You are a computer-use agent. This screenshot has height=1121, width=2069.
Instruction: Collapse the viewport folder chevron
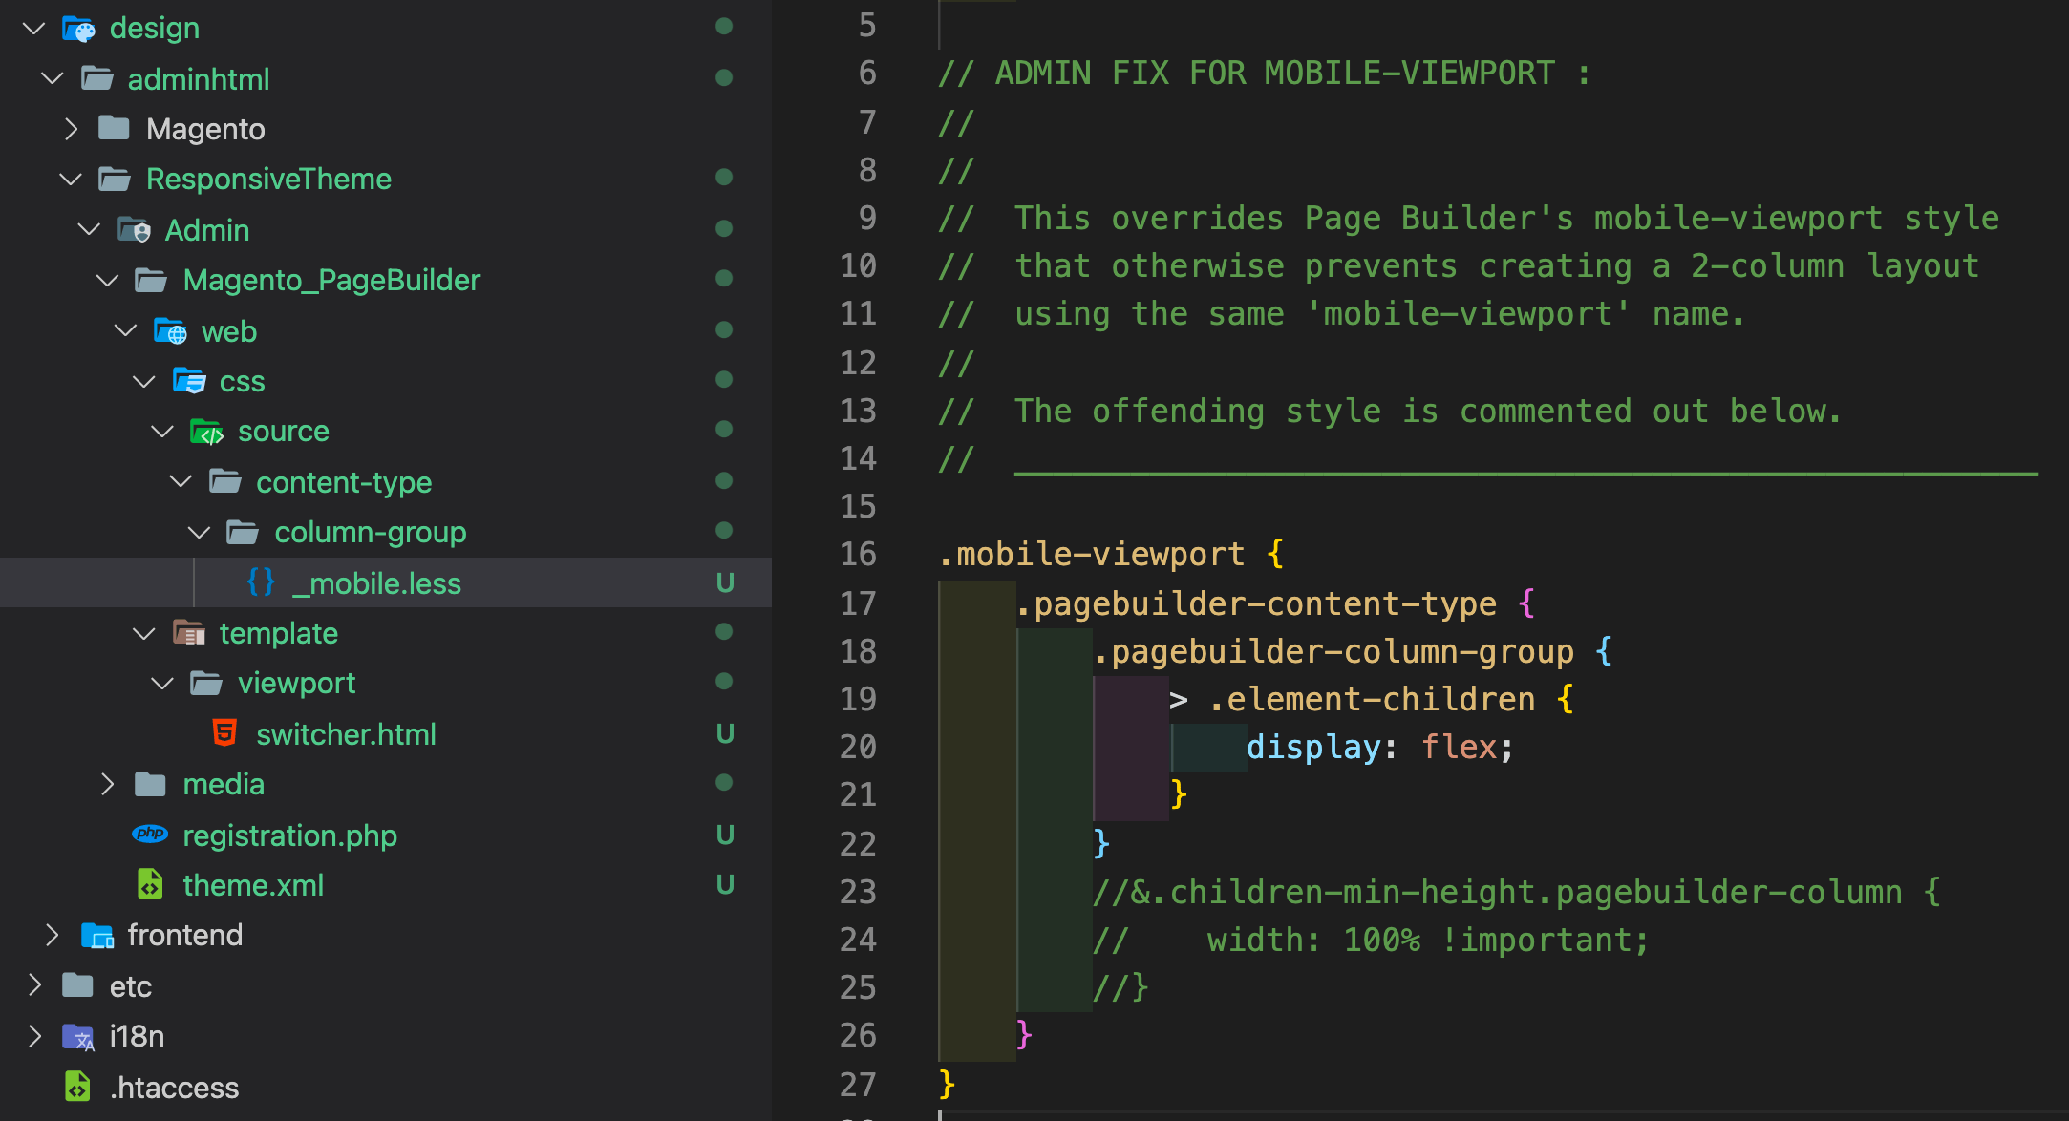pyautogui.click(x=162, y=684)
